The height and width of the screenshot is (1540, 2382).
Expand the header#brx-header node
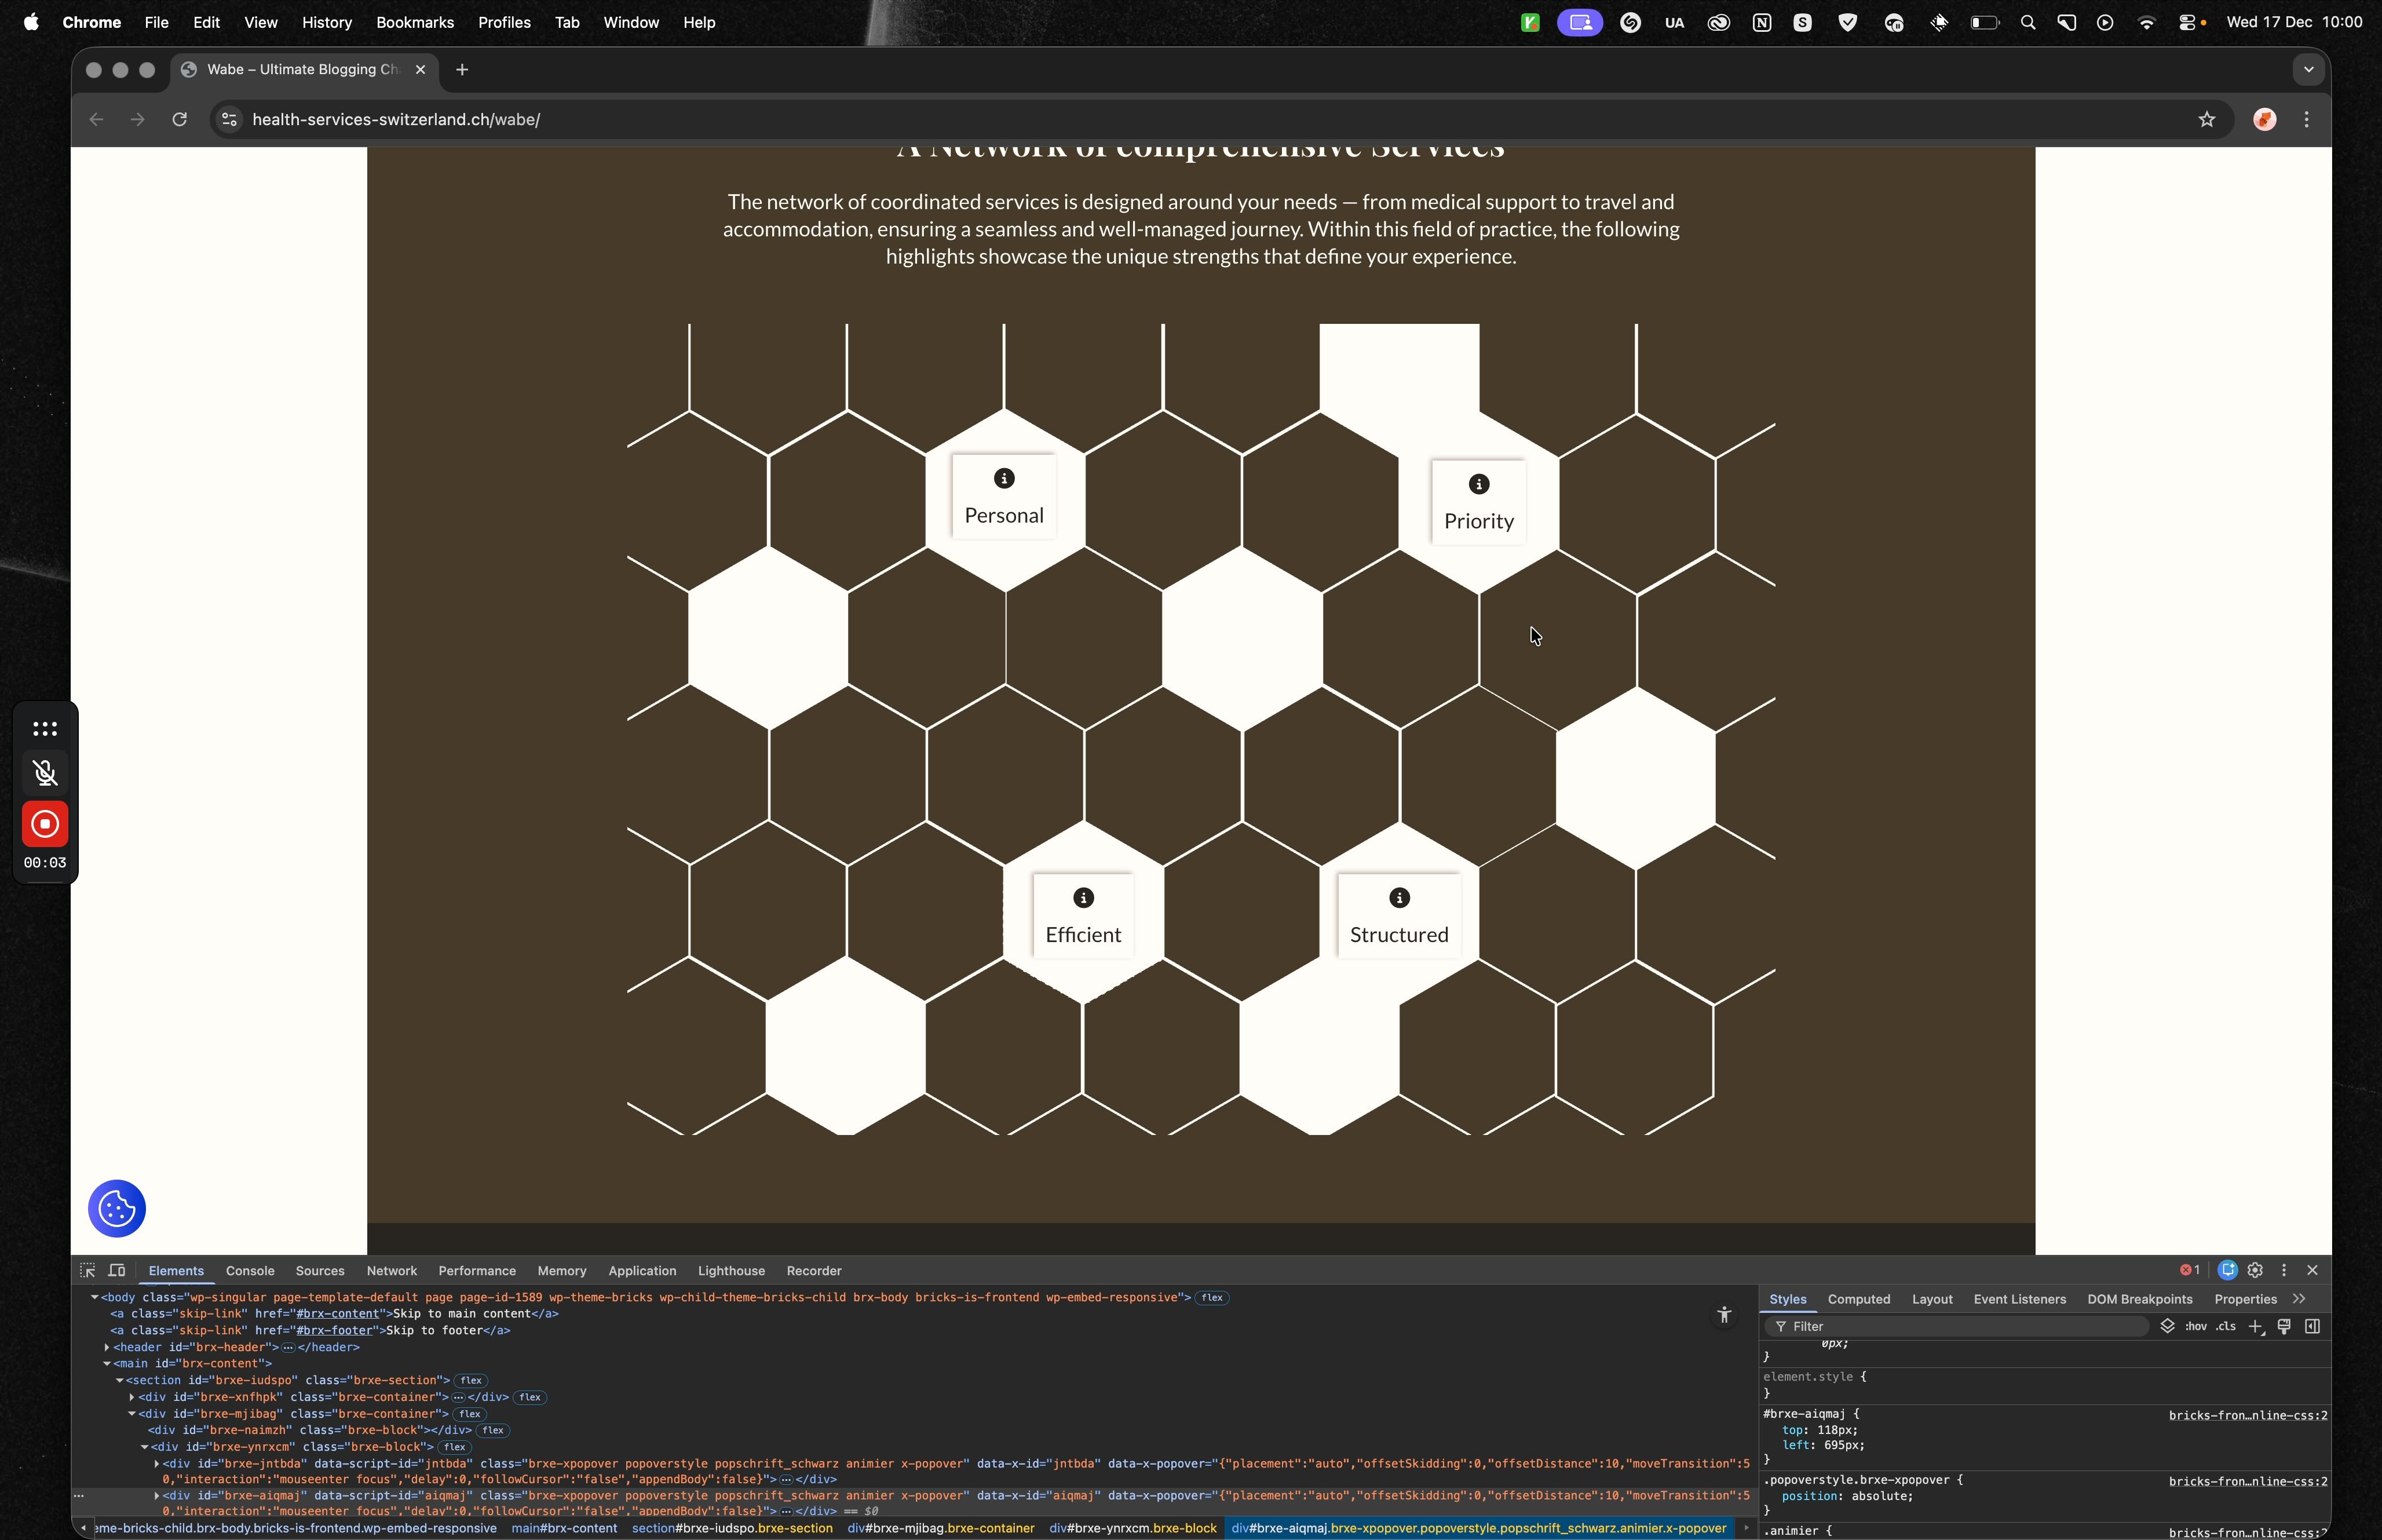pos(107,1347)
